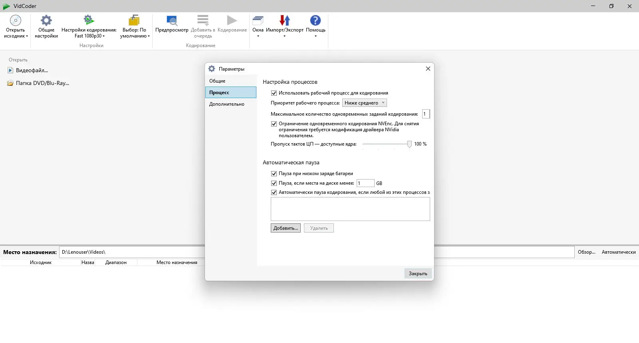Click the Help question mark icon
The height and width of the screenshot is (343, 639).
[x=316, y=20]
